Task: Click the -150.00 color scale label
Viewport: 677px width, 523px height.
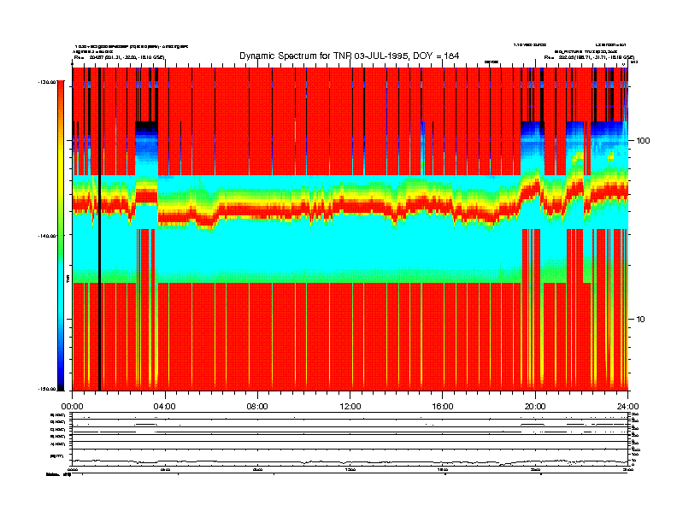Action: [47, 389]
